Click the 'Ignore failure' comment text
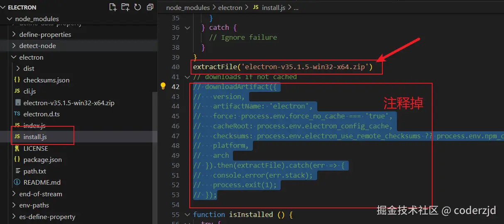The height and width of the screenshot is (224, 504). pyautogui.click(x=243, y=37)
